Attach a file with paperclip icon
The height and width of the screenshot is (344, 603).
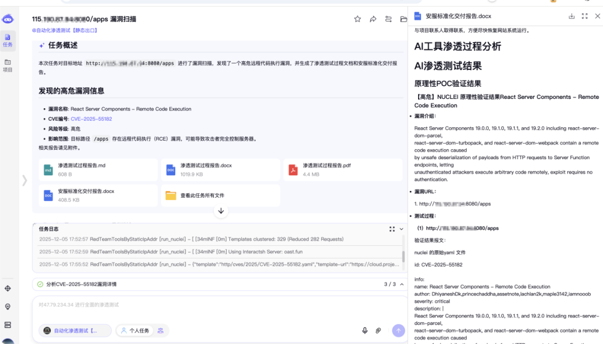coord(378,331)
